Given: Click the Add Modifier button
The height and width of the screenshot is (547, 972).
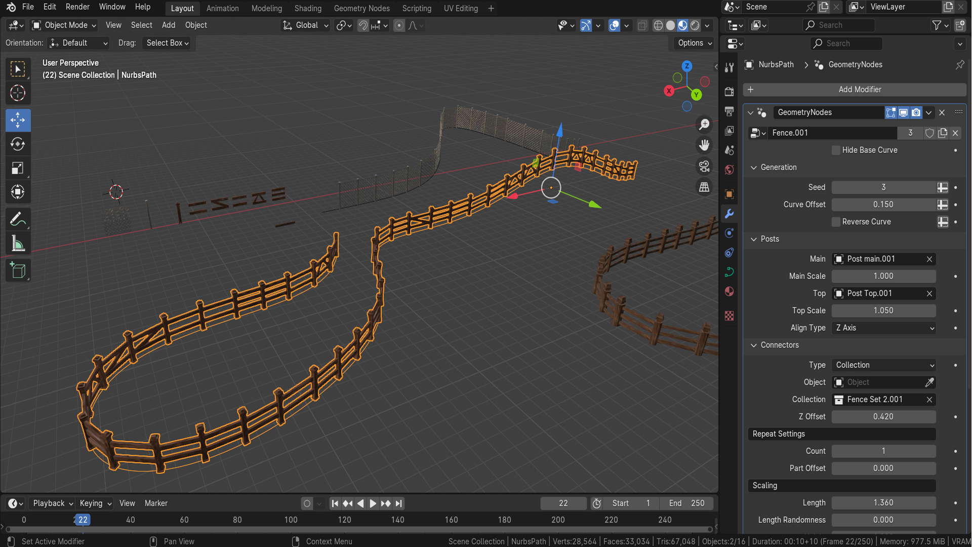Looking at the screenshot, I should tap(855, 90).
